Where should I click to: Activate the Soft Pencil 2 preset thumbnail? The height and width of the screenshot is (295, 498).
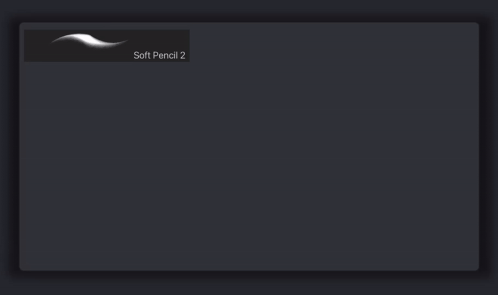(106, 45)
